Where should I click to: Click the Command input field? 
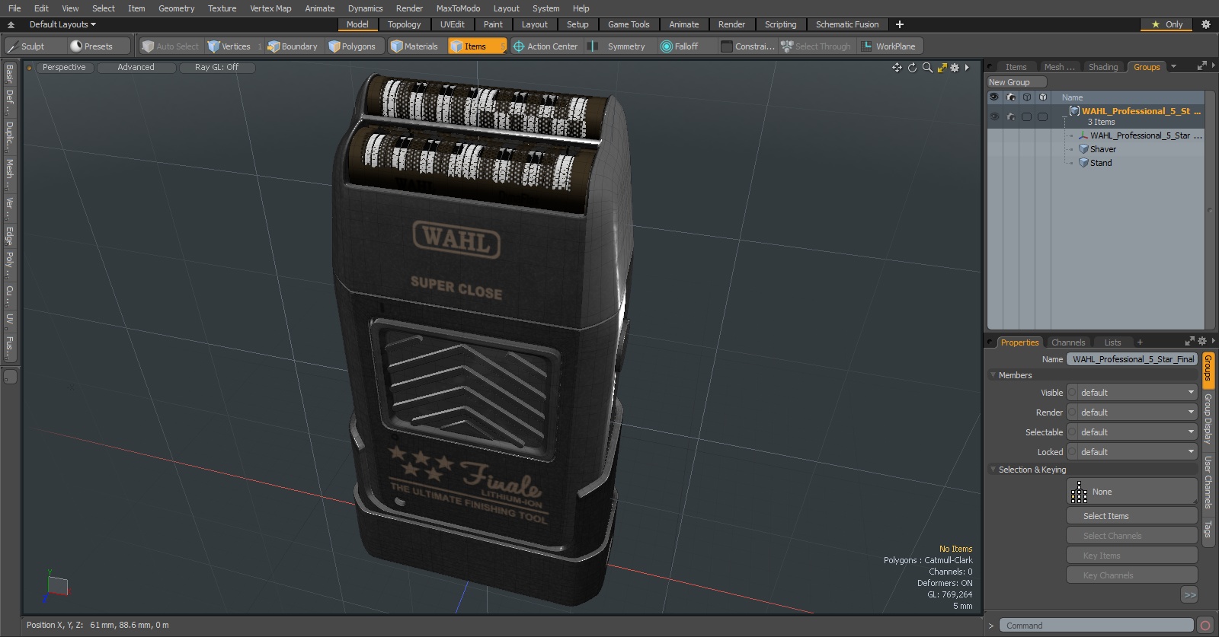pyautogui.click(x=1096, y=626)
